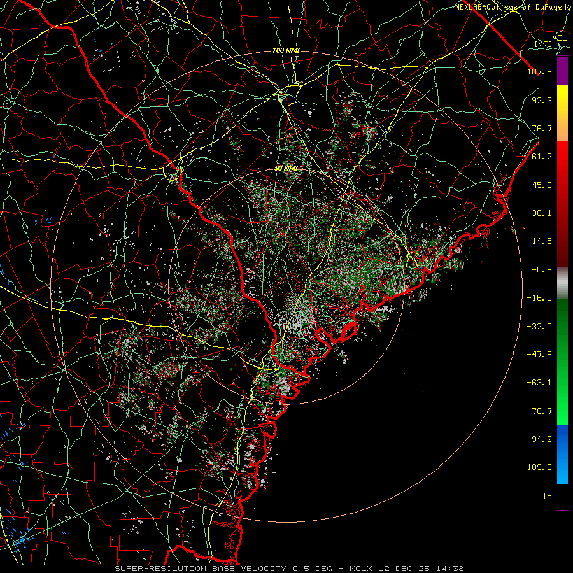573x573 pixels.
Task: Click the -0.9 legend value
Action: coord(542,270)
